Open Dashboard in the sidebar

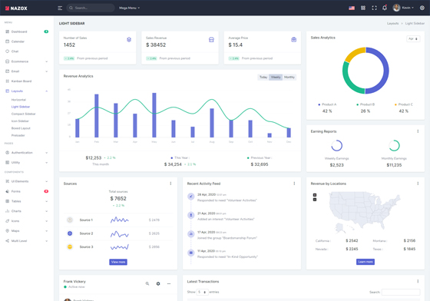pyautogui.click(x=27, y=31)
